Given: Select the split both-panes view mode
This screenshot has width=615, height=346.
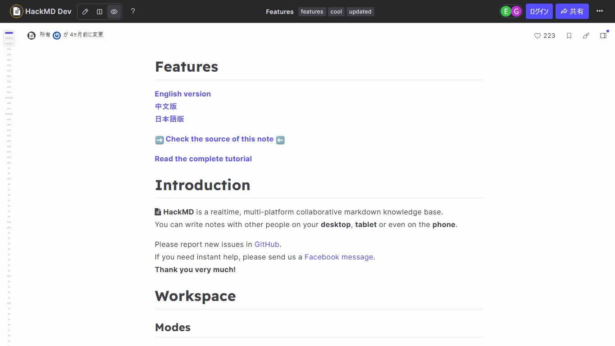Looking at the screenshot, I should pos(100,12).
